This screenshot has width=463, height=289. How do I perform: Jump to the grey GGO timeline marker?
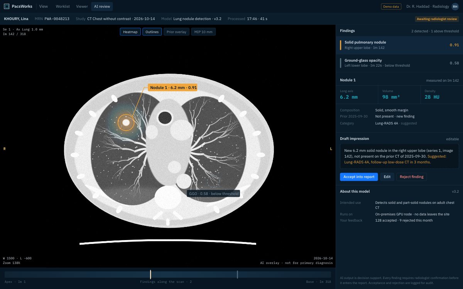237,274
